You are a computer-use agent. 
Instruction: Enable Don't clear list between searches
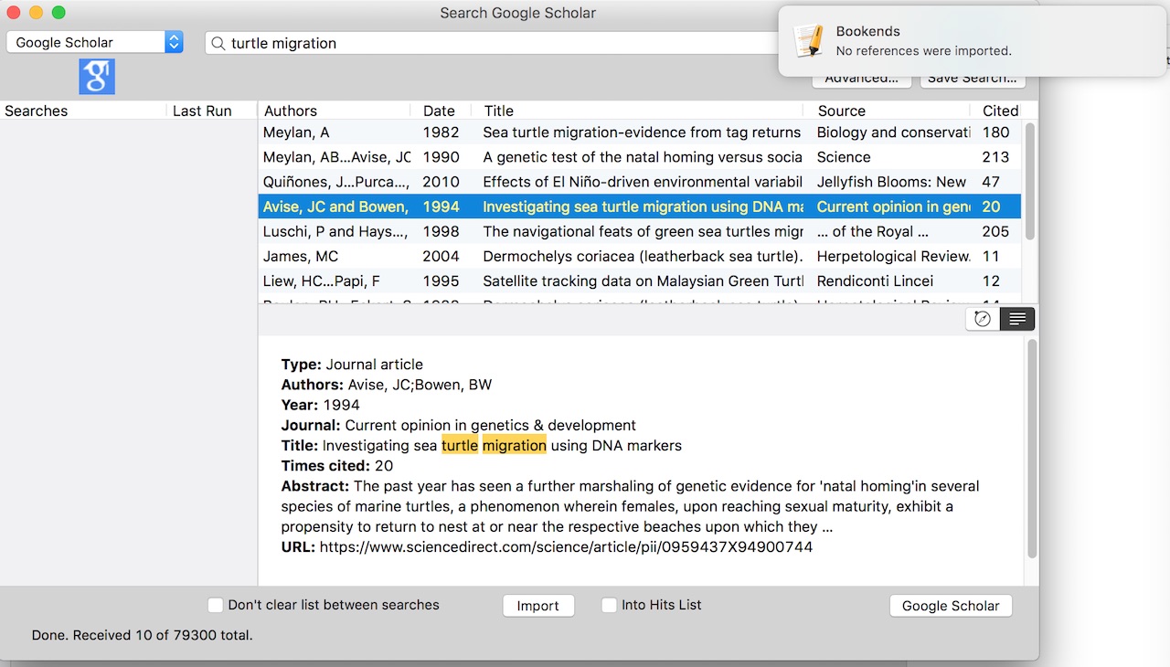216,605
